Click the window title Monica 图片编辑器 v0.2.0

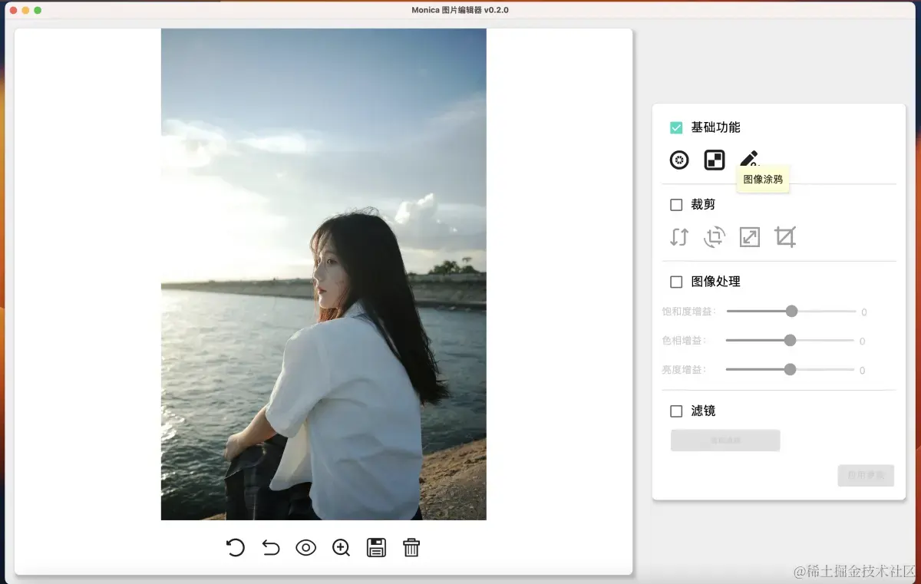460,10
